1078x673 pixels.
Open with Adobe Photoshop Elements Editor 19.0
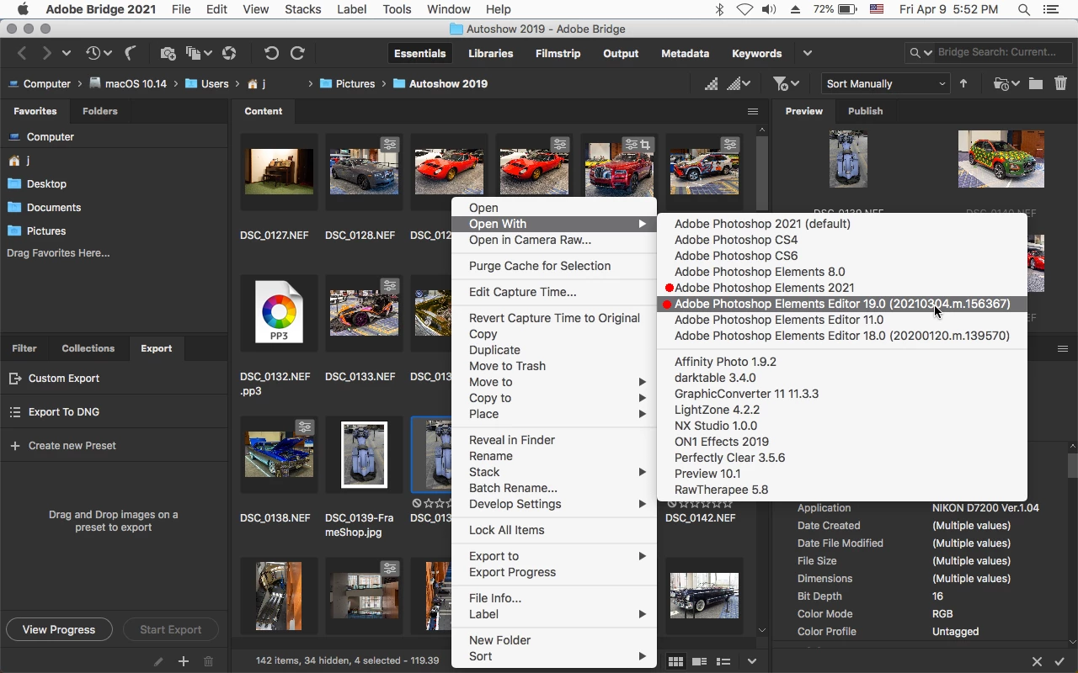[x=842, y=304]
